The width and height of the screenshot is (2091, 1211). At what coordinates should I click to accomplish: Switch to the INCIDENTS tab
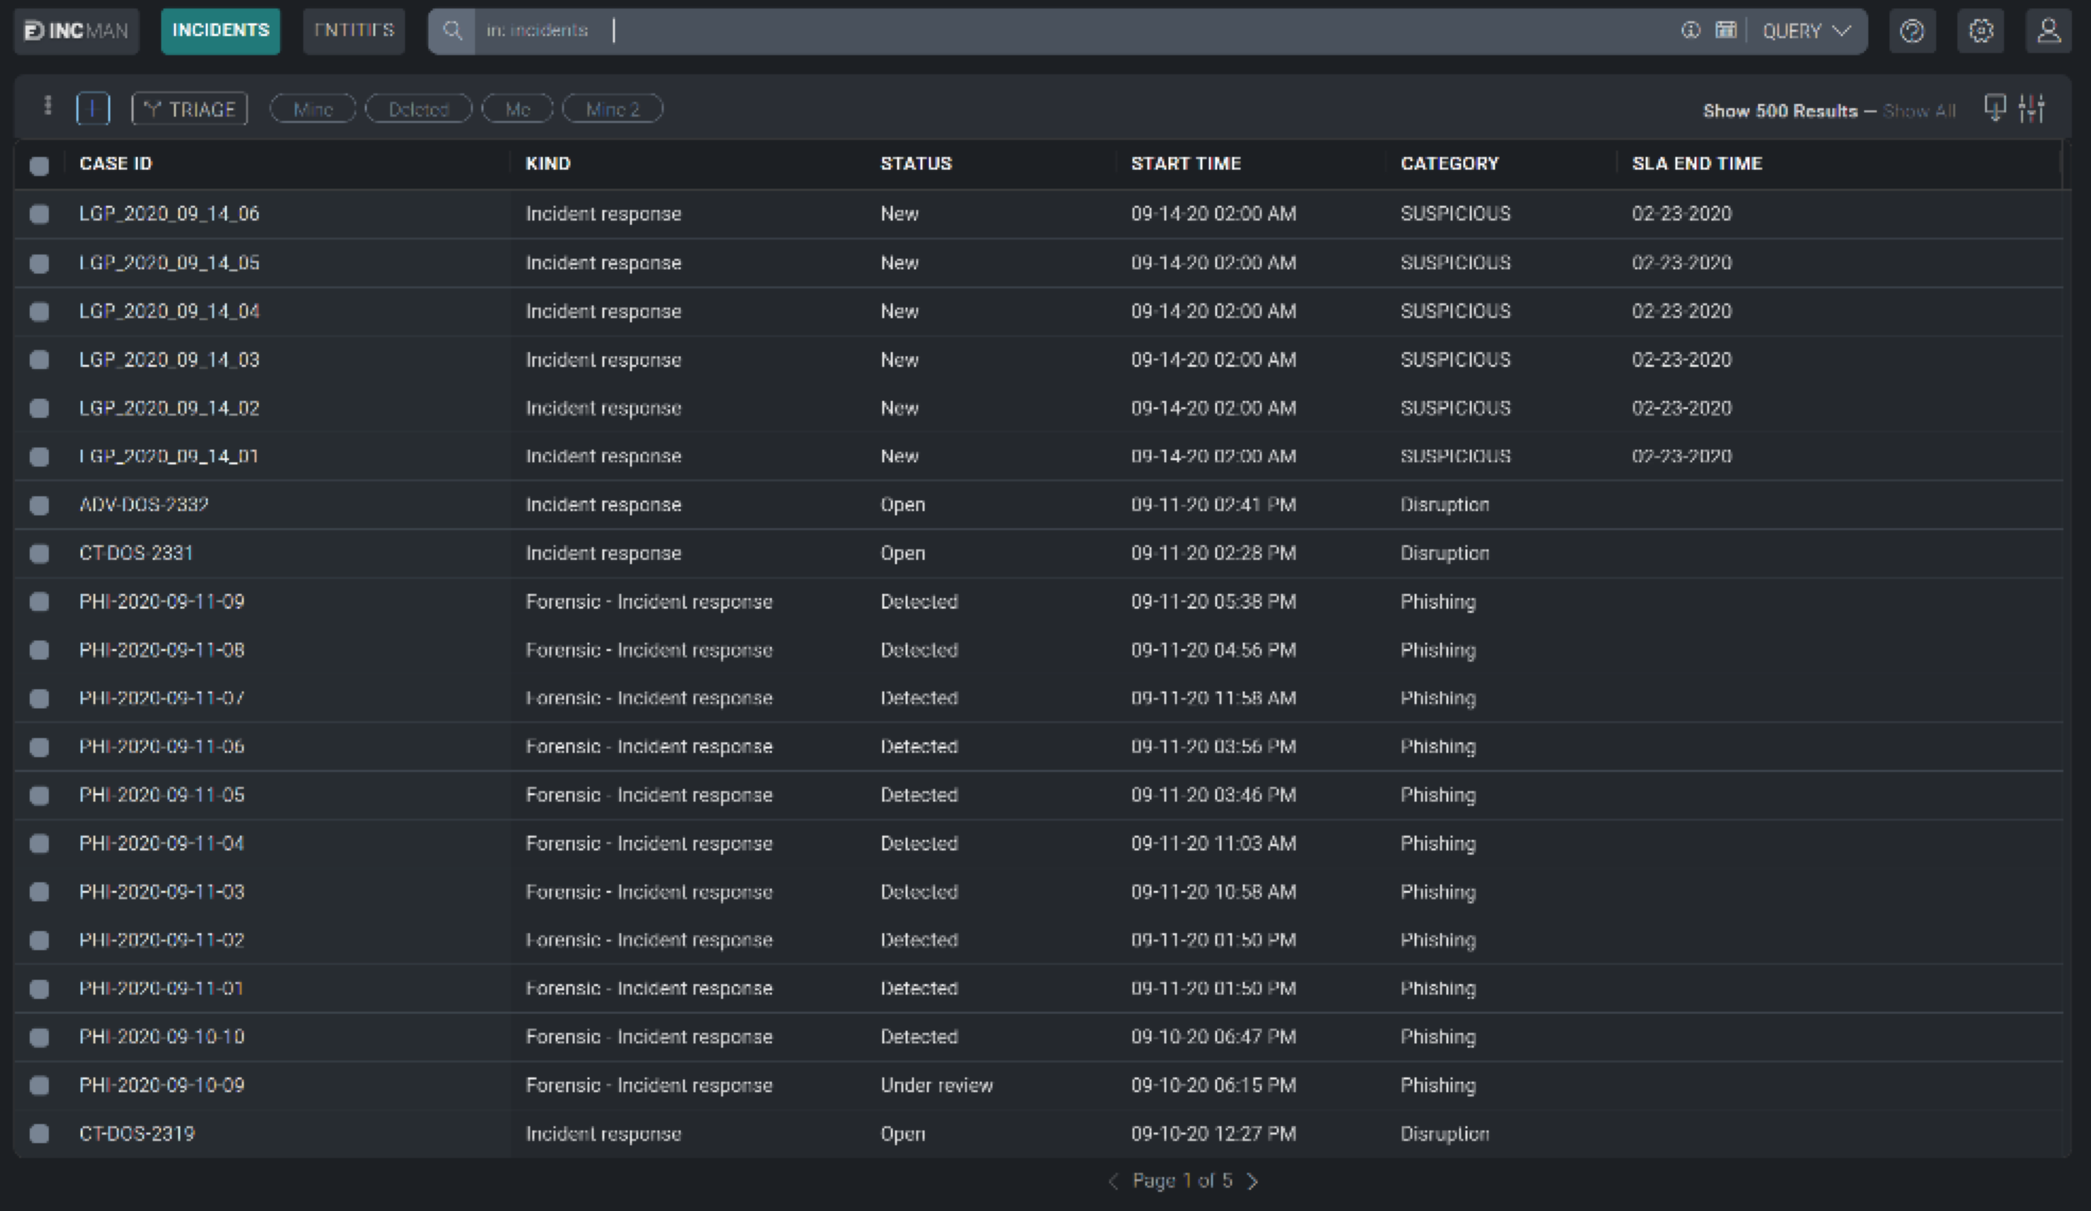coord(221,32)
